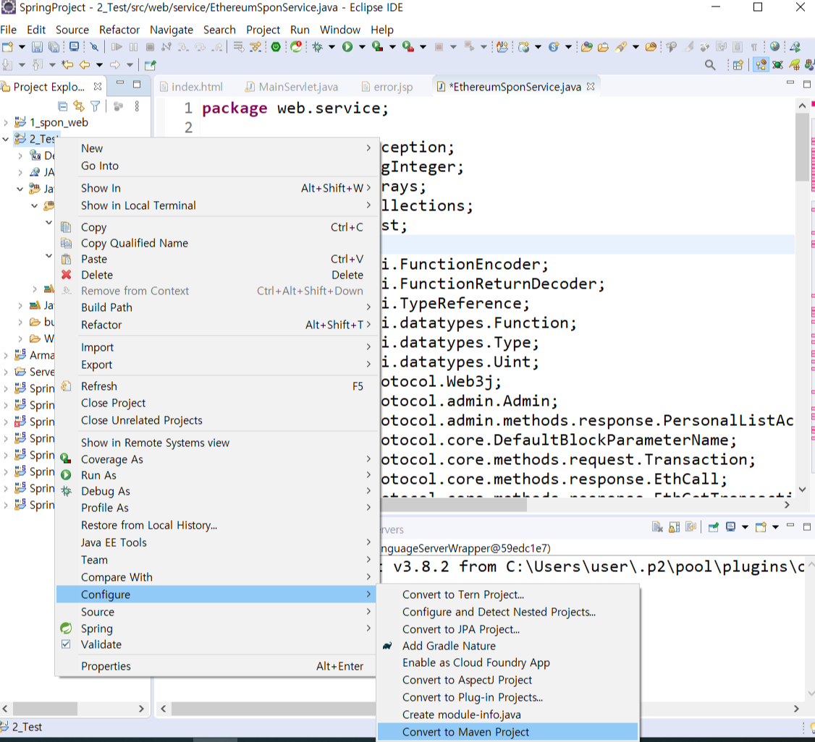This screenshot has width=815, height=742.
Task: Select Properties in the context menu
Action: pos(216,665)
